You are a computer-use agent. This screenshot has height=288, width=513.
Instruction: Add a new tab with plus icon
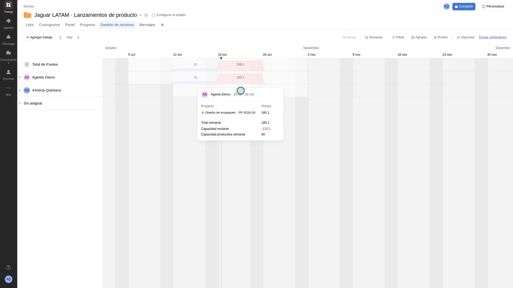click(x=162, y=25)
